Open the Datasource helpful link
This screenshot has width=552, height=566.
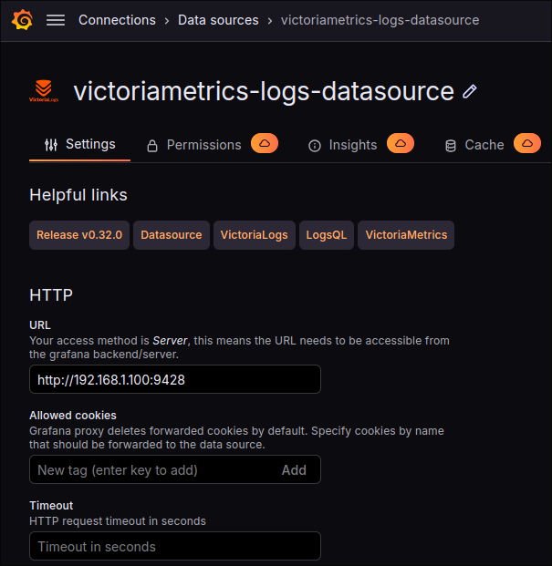click(172, 235)
